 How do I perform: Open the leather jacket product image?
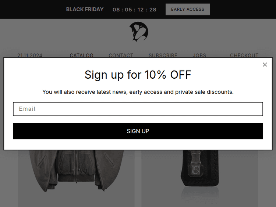click(x=76, y=173)
